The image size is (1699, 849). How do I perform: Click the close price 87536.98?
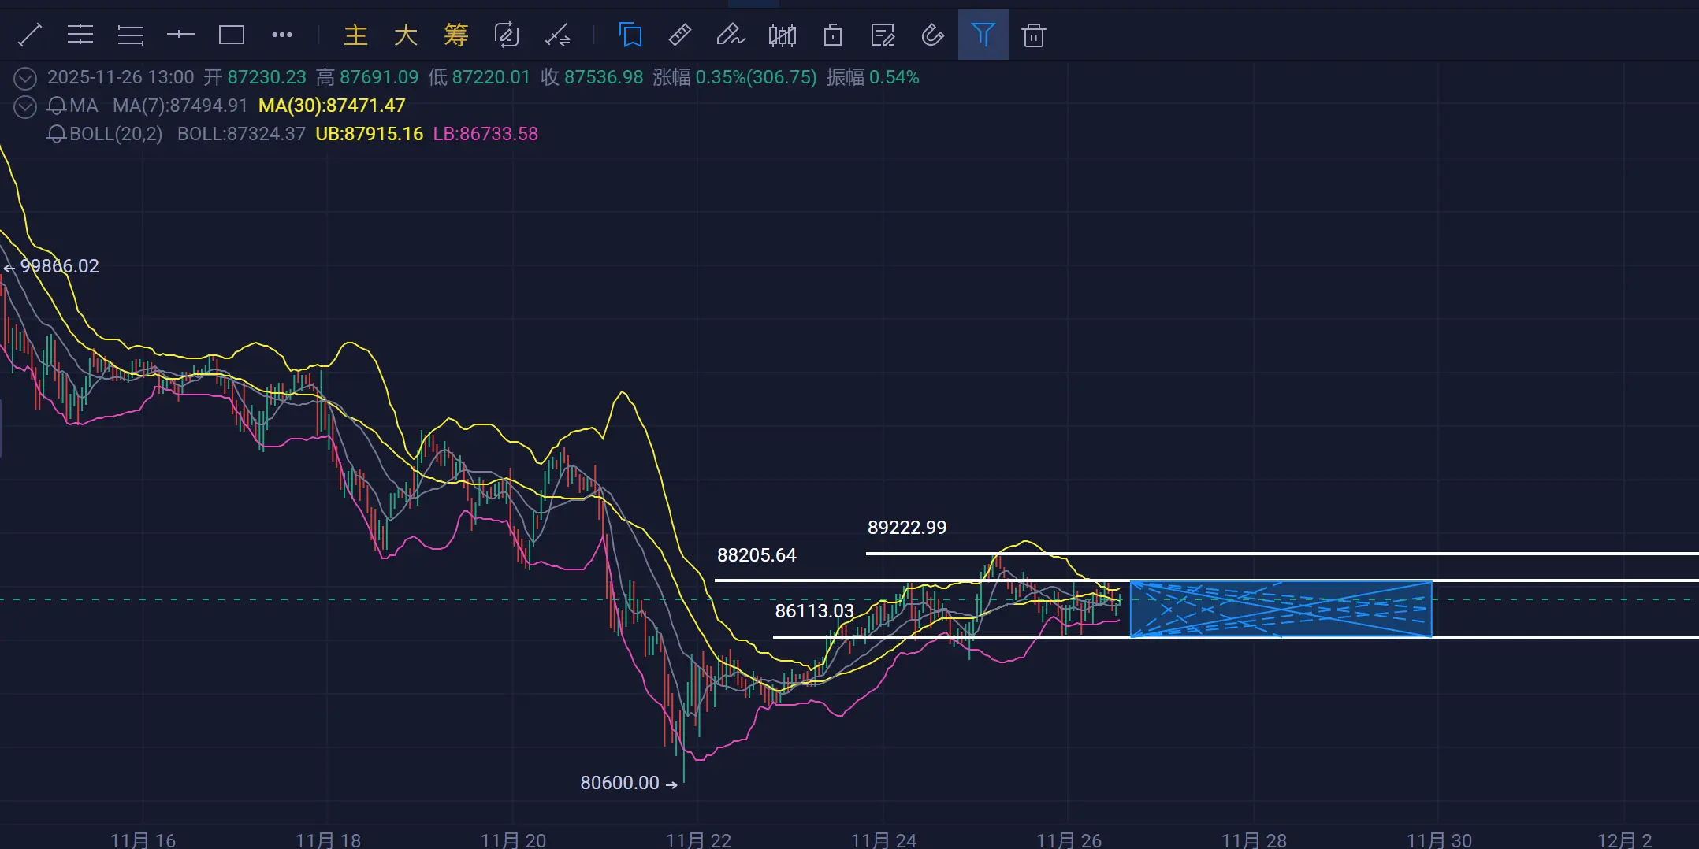click(604, 77)
